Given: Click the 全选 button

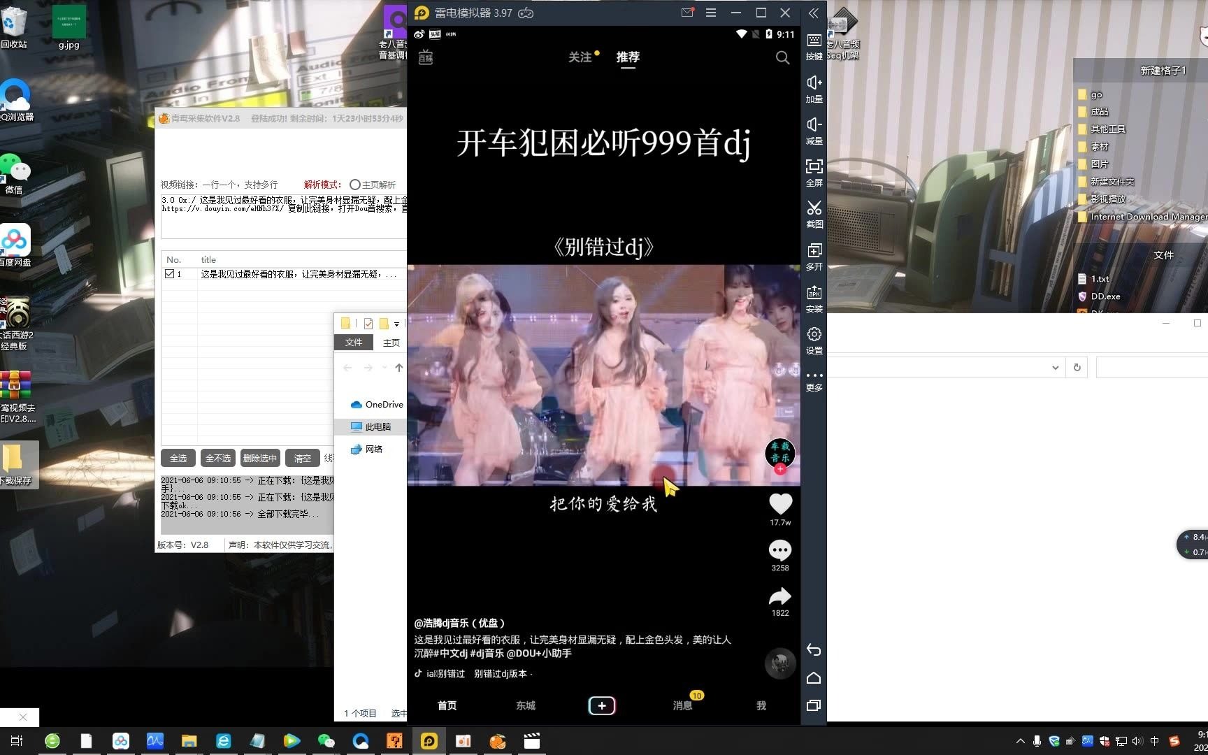Looking at the screenshot, I should coord(178,459).
